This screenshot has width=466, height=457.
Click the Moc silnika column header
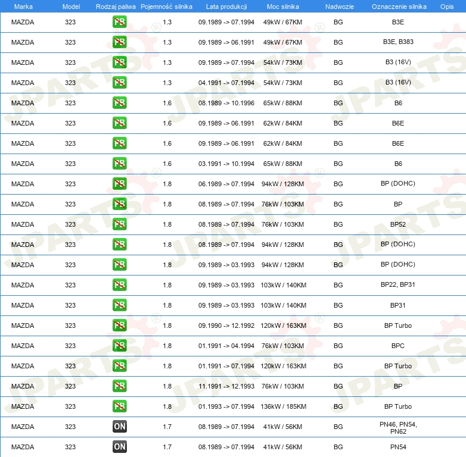point(283,7)
